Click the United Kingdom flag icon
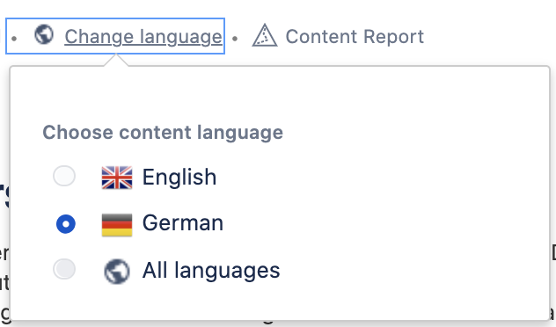This screenshot has width=556, height=327. coord(117,178)
